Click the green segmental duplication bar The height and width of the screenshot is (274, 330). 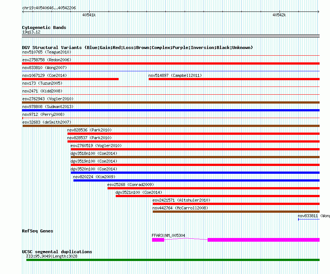pyautogui.click(x=173, y=260)
